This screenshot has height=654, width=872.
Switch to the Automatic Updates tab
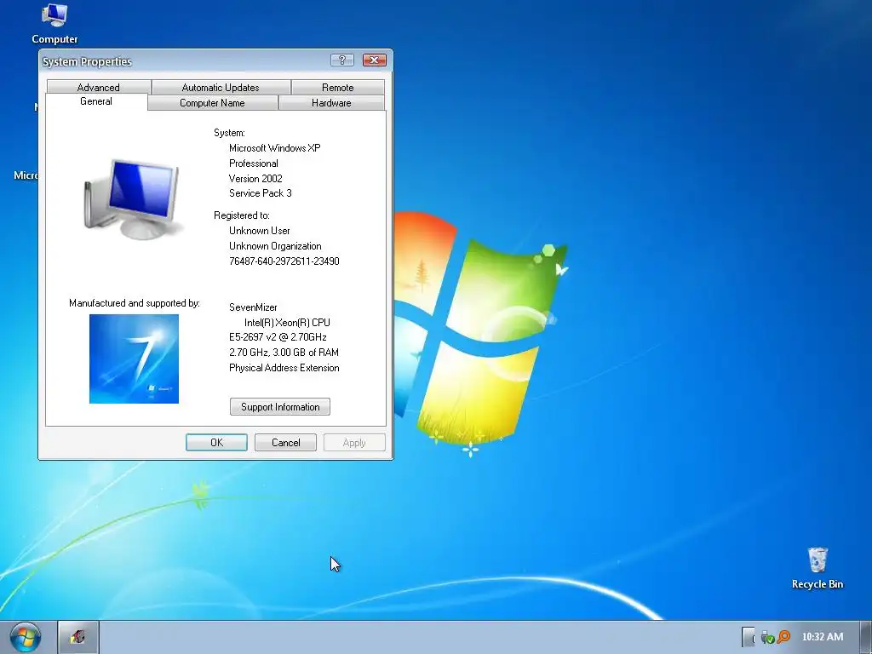point(221,88)
